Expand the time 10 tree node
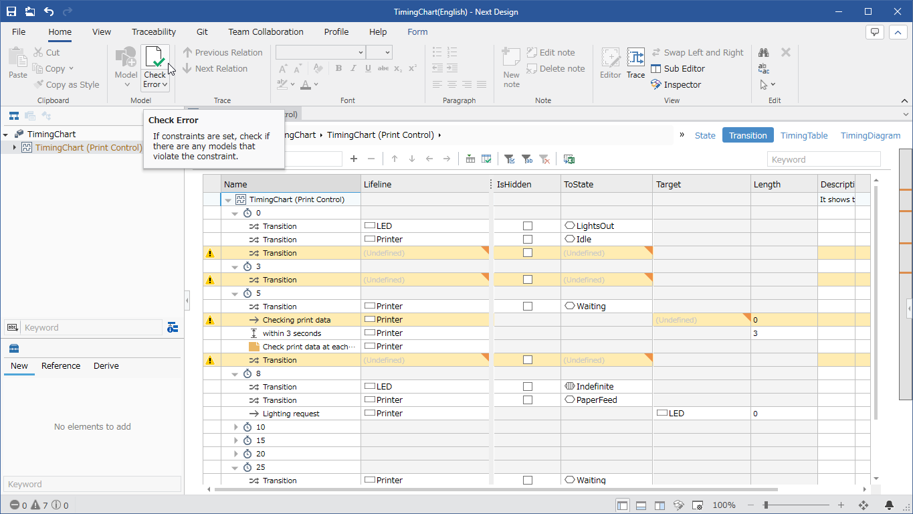This screenshot has width=913, height=514. pyautogui.click(x=235, y=426)
